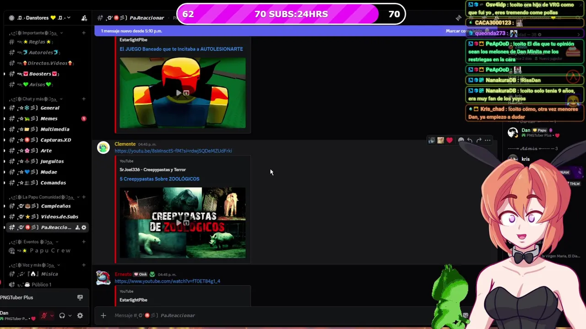React with the cat emoji on Clemente's message

[x=440, y=140]
